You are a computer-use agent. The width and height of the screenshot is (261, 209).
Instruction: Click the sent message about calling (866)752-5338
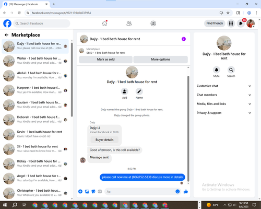(143, 177)
